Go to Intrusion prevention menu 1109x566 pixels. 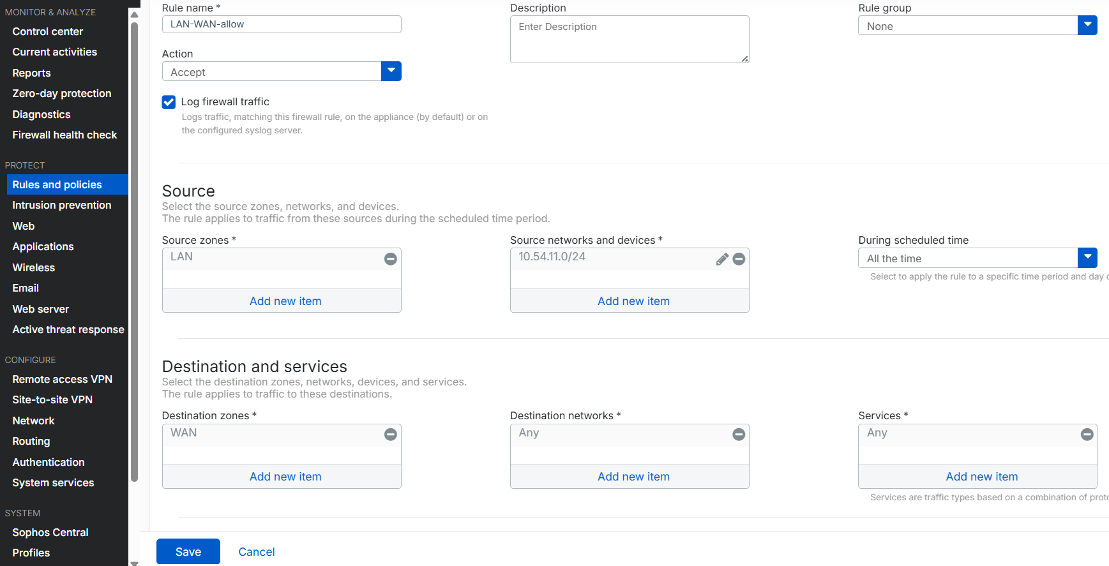pos(62,205)
